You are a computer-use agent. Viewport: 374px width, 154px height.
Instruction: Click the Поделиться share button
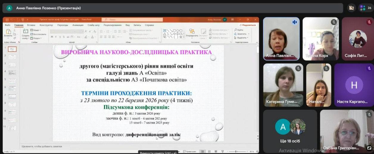(248, 25)
